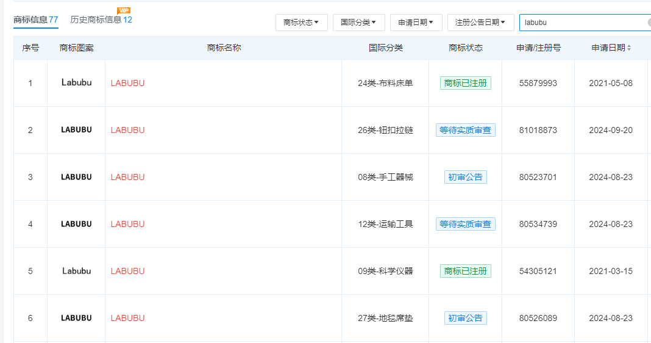Image resolution: width=651 pixels, height=343 pixels.
Task: Click 初审公告 status tag in row 3
Action: click(x=465, y=177)
